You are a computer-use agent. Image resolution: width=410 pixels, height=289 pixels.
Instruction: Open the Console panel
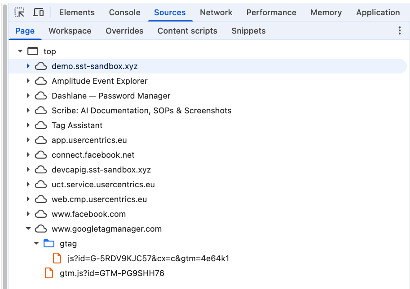[125, 12]
